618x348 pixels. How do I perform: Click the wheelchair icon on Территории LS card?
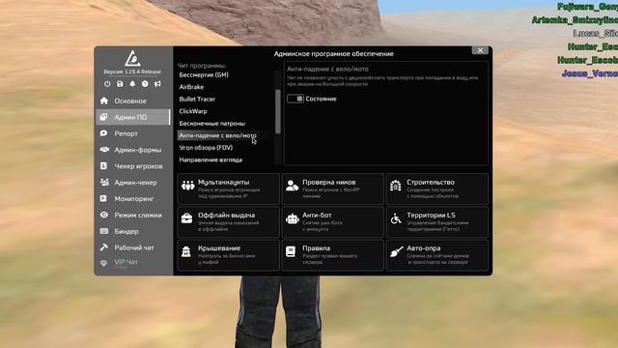pos(396,218)
